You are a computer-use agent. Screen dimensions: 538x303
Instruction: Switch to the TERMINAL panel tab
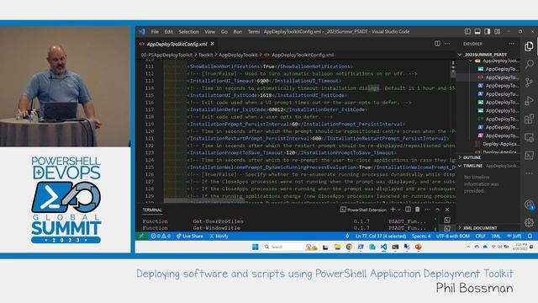click(152, 210)
